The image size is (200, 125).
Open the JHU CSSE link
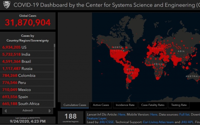[106, 122]
